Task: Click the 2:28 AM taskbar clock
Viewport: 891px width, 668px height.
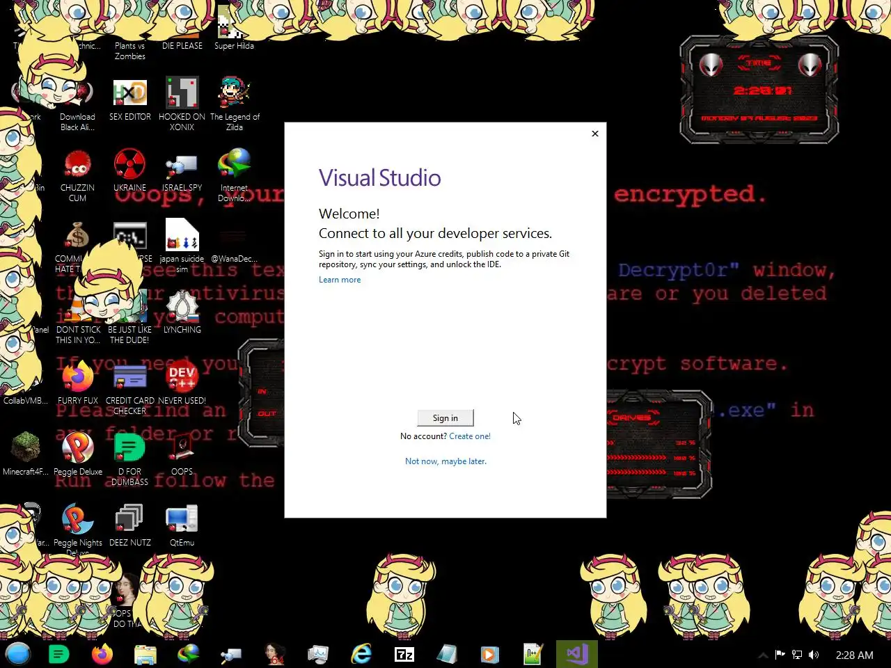Action: pos(854,655)
